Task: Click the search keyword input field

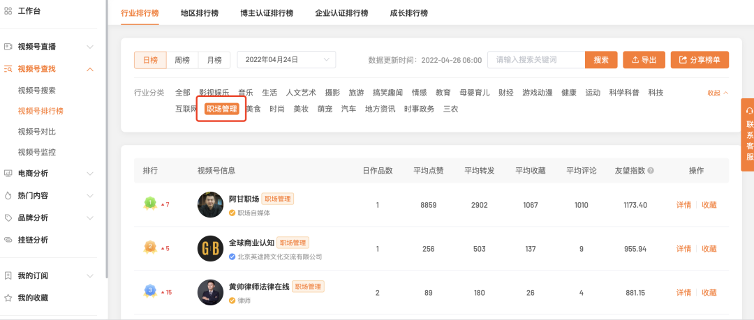Action: coord(535,60)
